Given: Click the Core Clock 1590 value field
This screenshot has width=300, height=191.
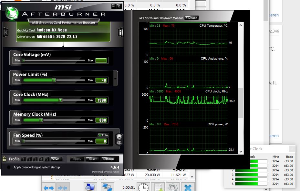Looking at the screenshot, I should coord(101,100).
